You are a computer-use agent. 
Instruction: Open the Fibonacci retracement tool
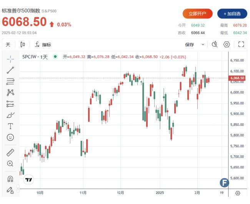10,81
